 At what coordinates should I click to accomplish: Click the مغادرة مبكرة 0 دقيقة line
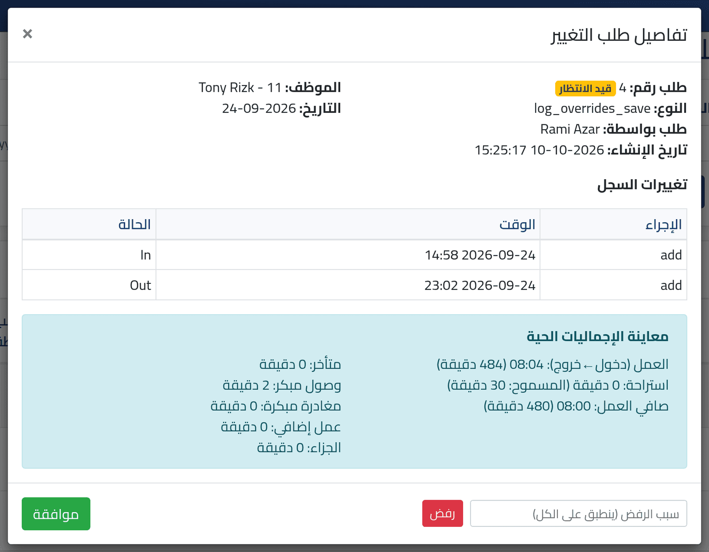[276, 406]
